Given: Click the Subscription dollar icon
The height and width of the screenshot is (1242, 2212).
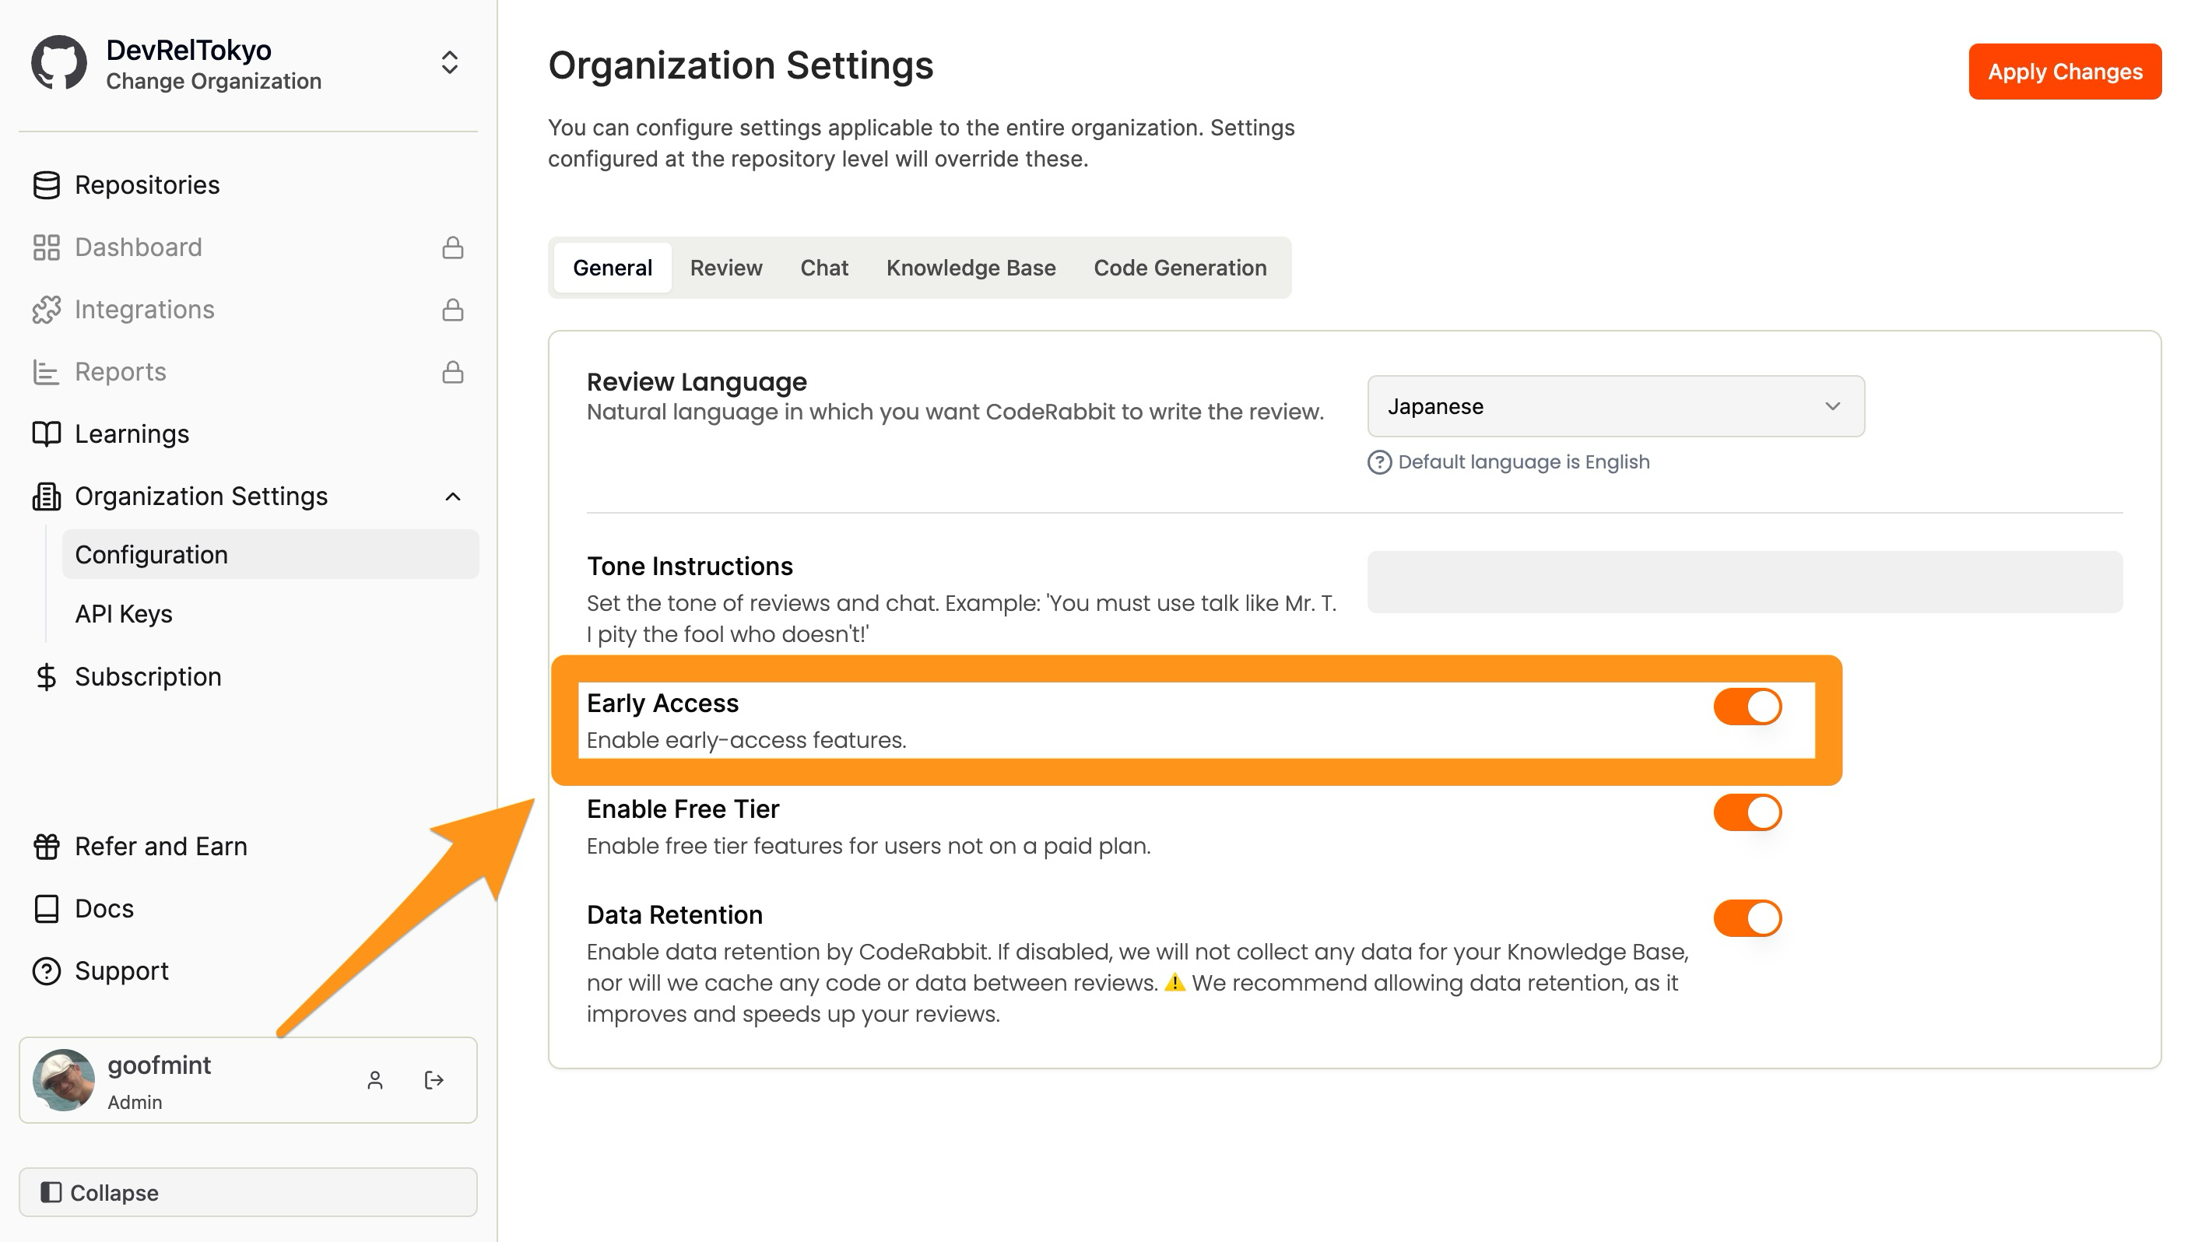Looking at the screenshot, I should click(47, 676).
